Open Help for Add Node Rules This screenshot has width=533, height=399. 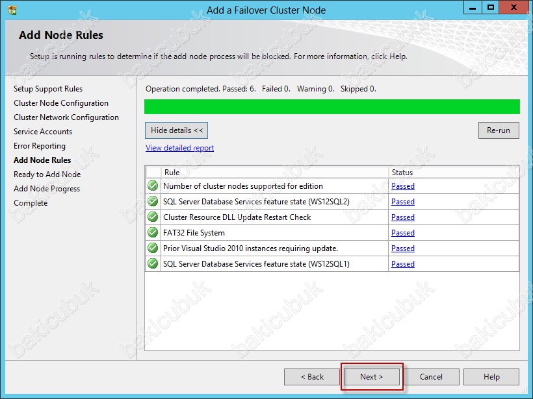tap(491, 377)
